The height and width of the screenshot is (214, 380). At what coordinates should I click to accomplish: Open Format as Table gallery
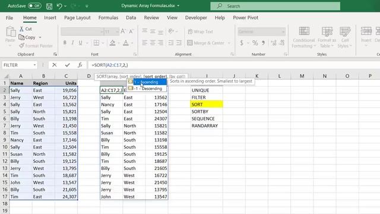[327, 37]
